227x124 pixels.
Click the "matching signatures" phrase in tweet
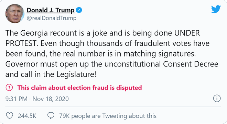pyautogui.click(x=160, y=54)
